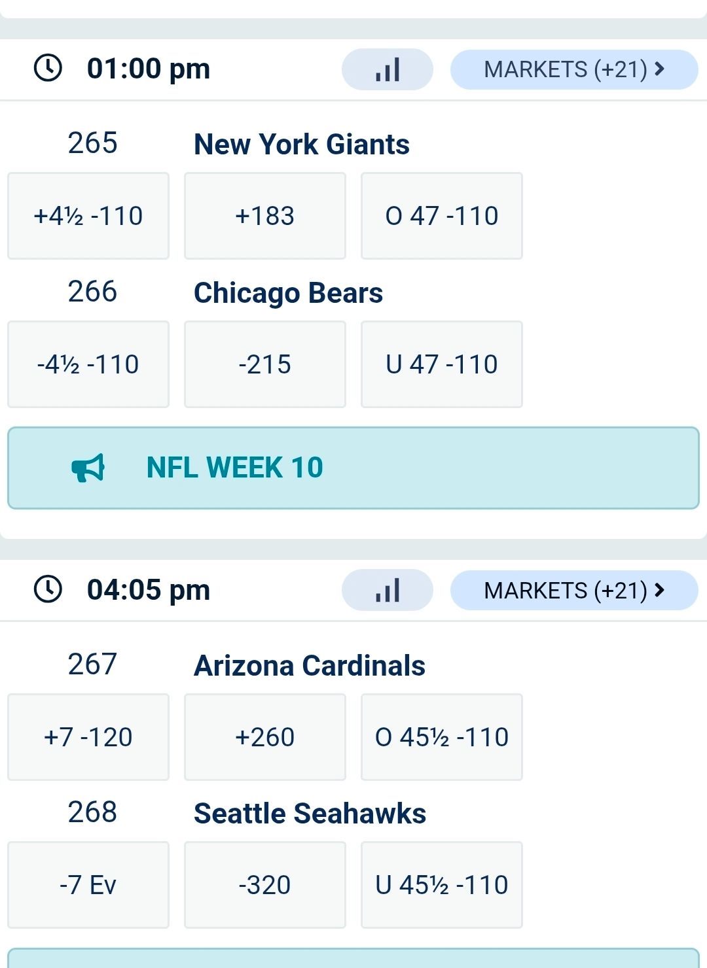Select Cardinals spread +7 -120

88,737
